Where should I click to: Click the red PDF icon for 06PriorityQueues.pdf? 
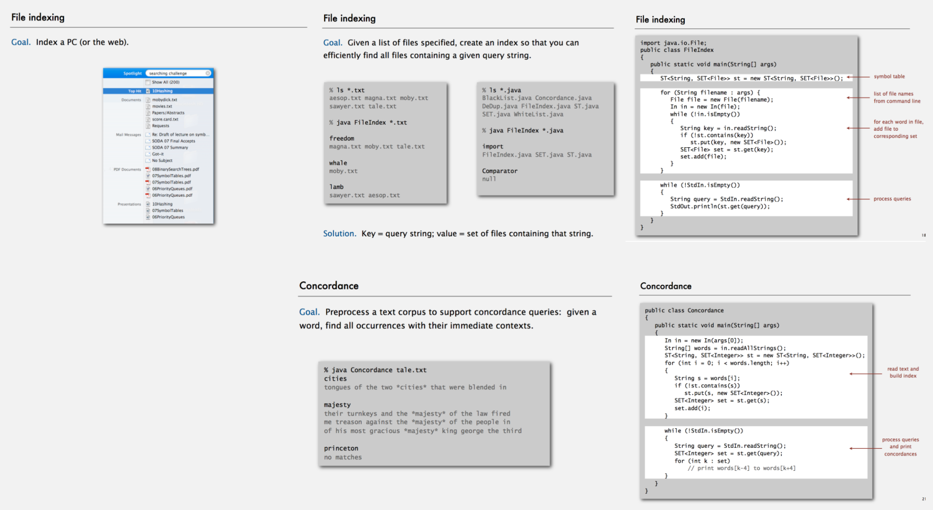coord(148,195)
